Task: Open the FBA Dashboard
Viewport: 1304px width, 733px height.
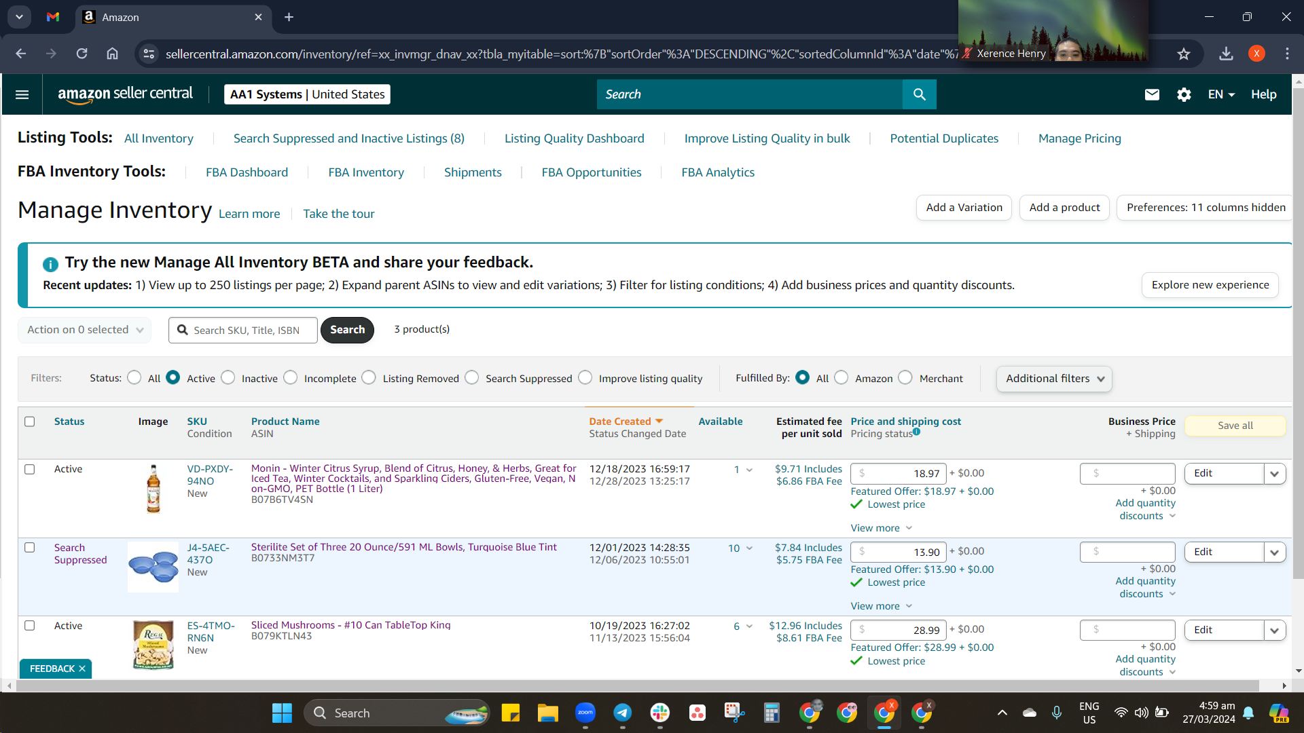Action: pyautogui.click(x=247, y=172)
